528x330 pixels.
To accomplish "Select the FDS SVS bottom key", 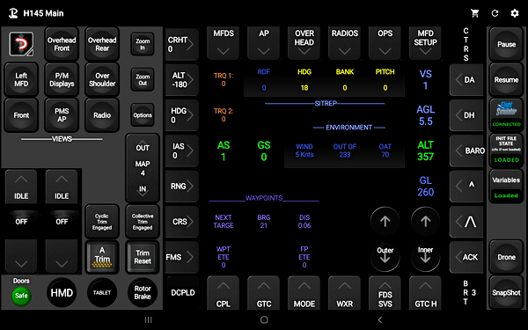I will point(385,293).
